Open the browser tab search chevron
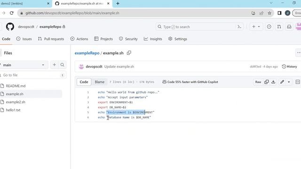This screenshot has height=169, width=301. pos(271,3)
